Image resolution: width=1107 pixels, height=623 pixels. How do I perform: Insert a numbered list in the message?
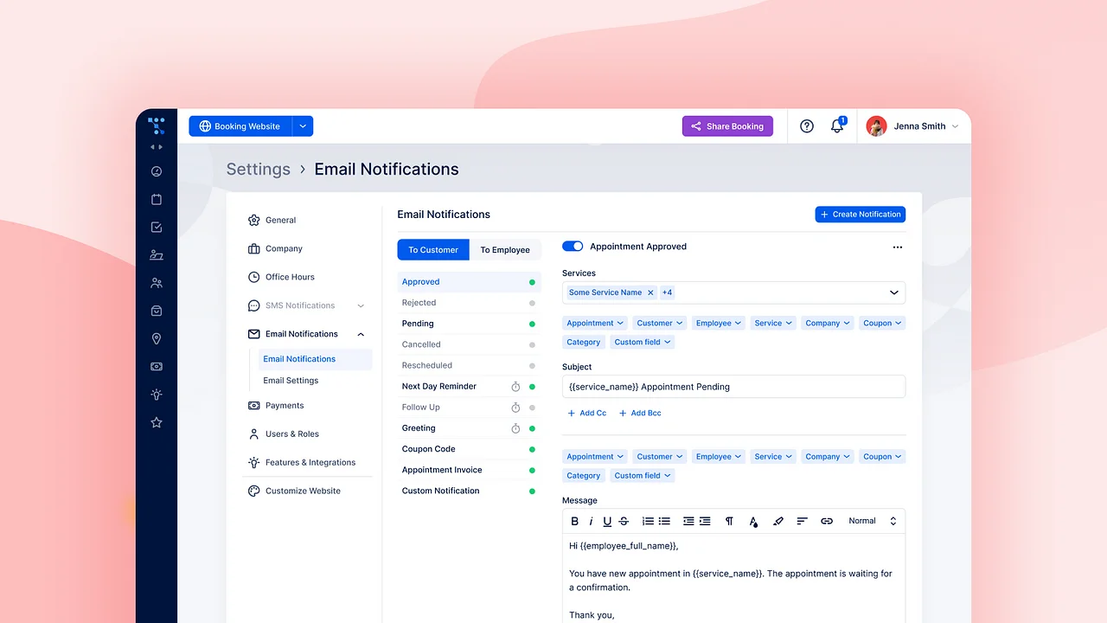[648, 520]
